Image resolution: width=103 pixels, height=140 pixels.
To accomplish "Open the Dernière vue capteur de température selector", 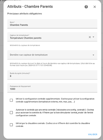I will click(x=52, y=55).
